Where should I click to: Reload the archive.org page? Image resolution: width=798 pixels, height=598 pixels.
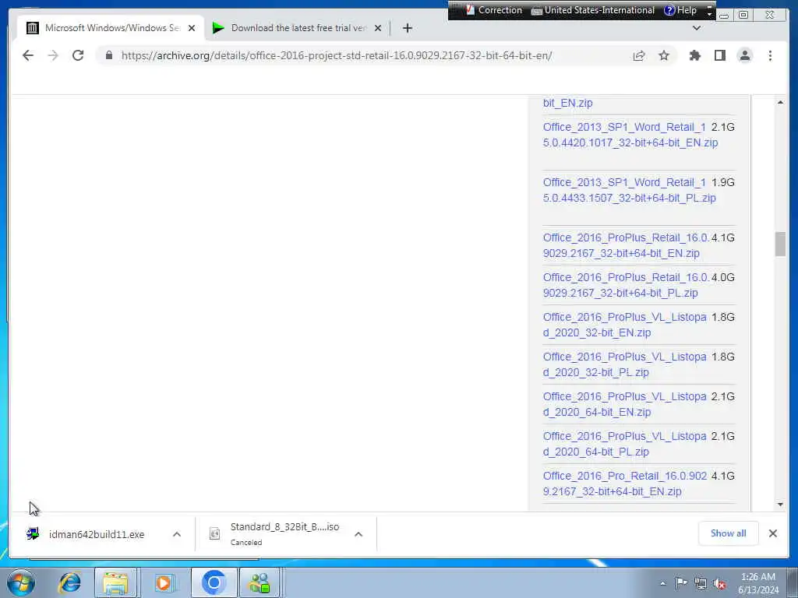coord(78,55)
